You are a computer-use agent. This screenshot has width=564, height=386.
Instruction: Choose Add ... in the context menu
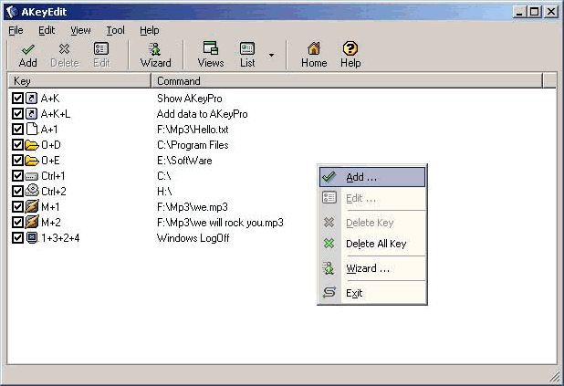pyautogui.click(x=372, y=177)
